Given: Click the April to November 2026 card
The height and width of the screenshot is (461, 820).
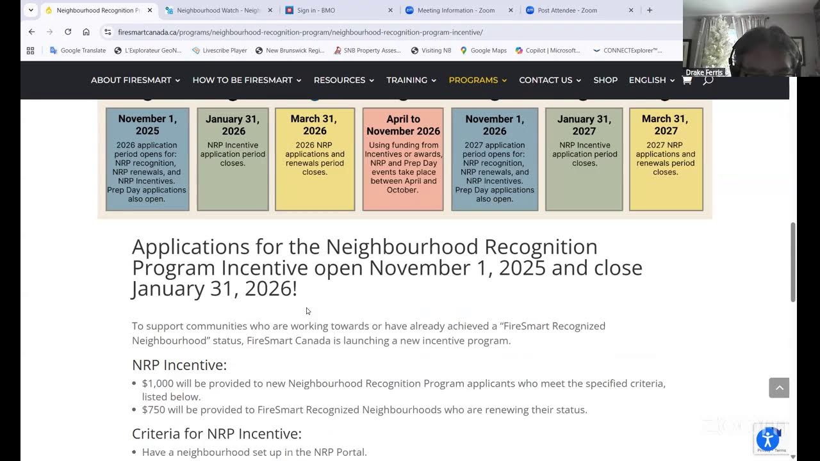Looking at the screenshot, I should coord(403,159).
